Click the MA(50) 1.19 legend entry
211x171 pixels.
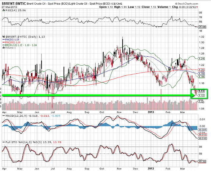coord(11,40)
